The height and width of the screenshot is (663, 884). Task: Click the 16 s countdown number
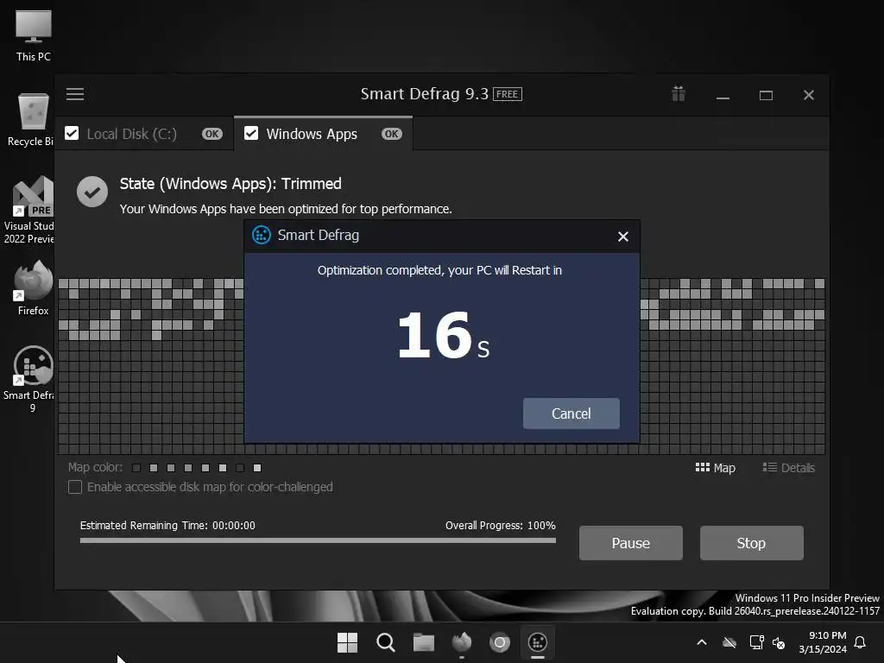tap(444, 336)
